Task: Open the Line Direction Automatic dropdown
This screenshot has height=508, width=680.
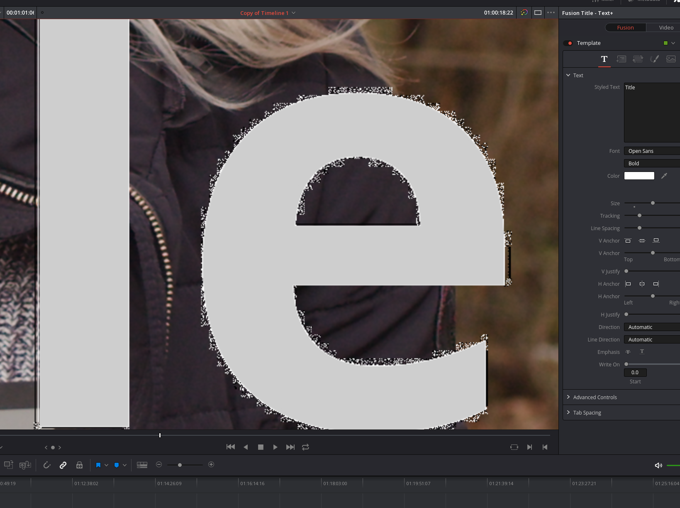Action: (652, 340)
